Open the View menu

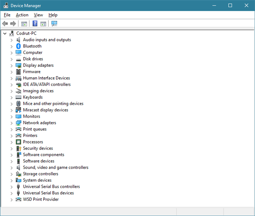pos(38,15)
